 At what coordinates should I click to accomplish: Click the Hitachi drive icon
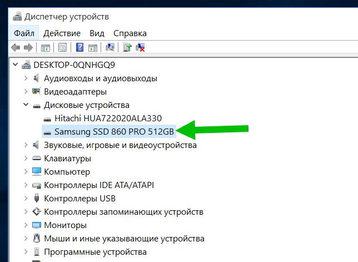point(47,119)
